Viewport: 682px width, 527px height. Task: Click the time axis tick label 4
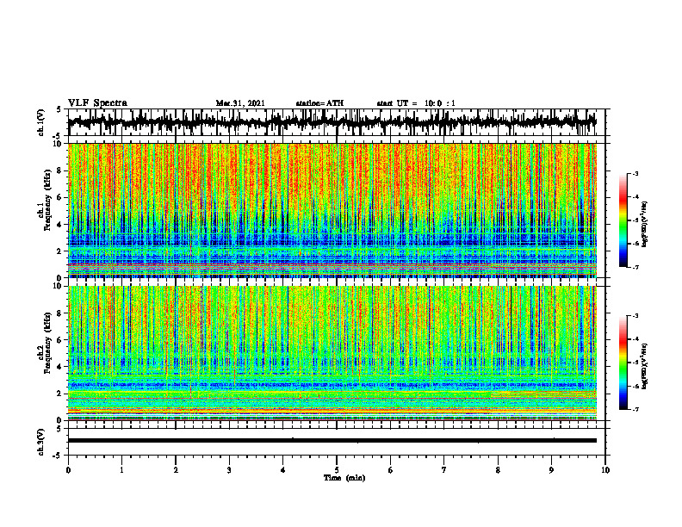pos(283,470)
